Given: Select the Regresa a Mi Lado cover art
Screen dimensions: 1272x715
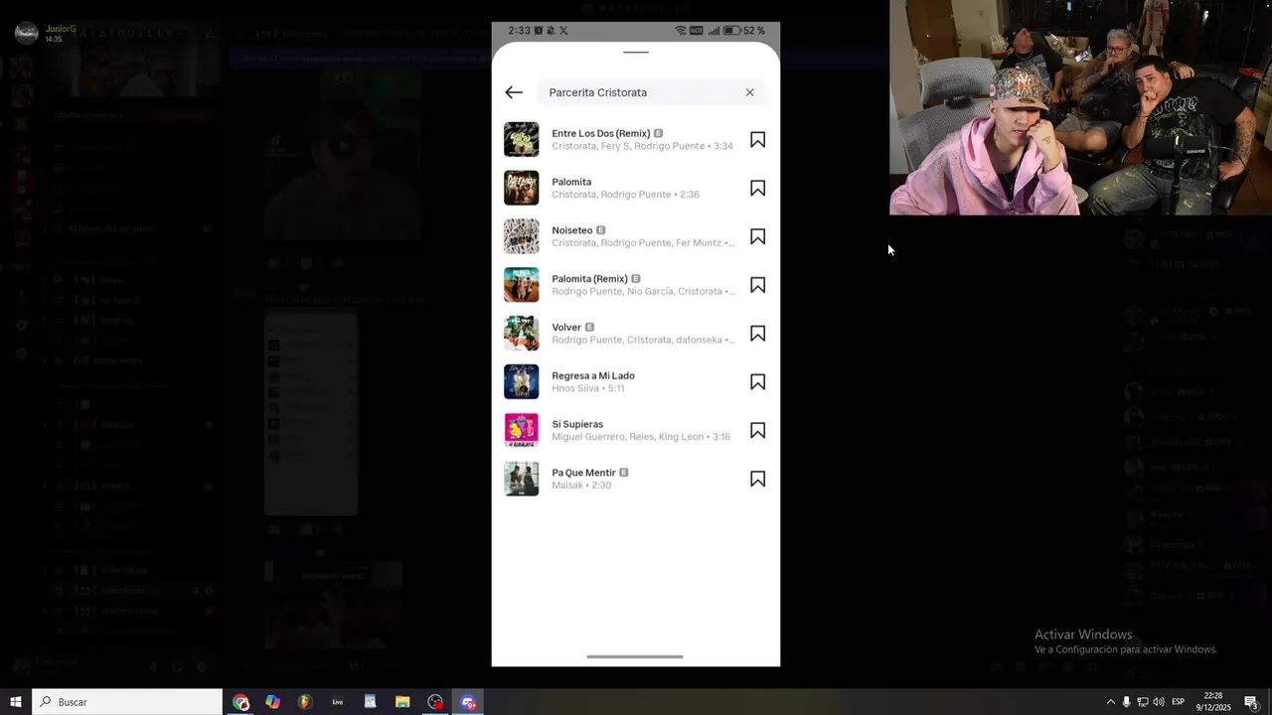Looking at the screenshot, I should (522, 381).
